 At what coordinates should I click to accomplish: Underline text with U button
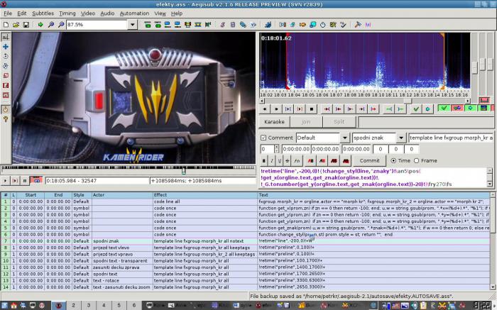(280, 161)
